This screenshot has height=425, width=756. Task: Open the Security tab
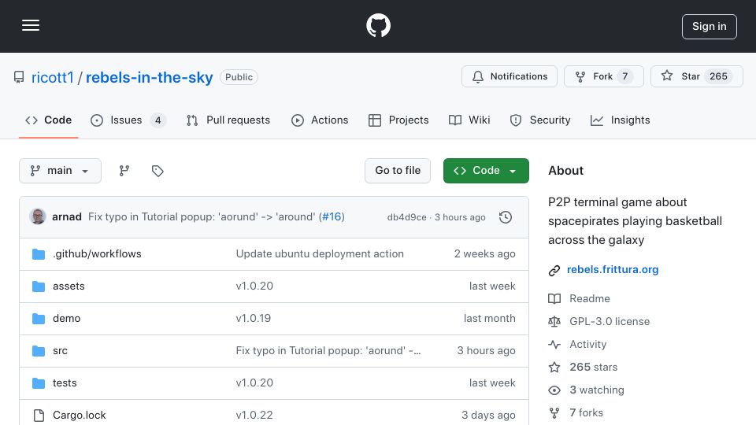[x=540, y=120]
